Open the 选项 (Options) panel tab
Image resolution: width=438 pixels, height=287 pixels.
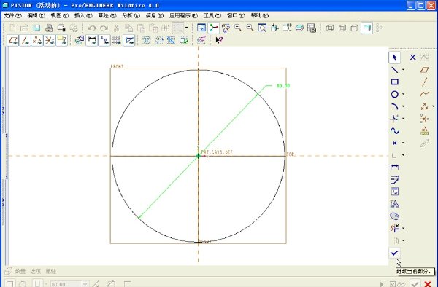point(36,271)
